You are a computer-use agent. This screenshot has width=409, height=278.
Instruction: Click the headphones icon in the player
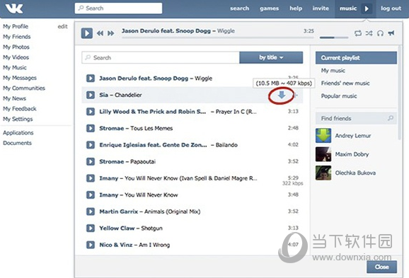380,33
